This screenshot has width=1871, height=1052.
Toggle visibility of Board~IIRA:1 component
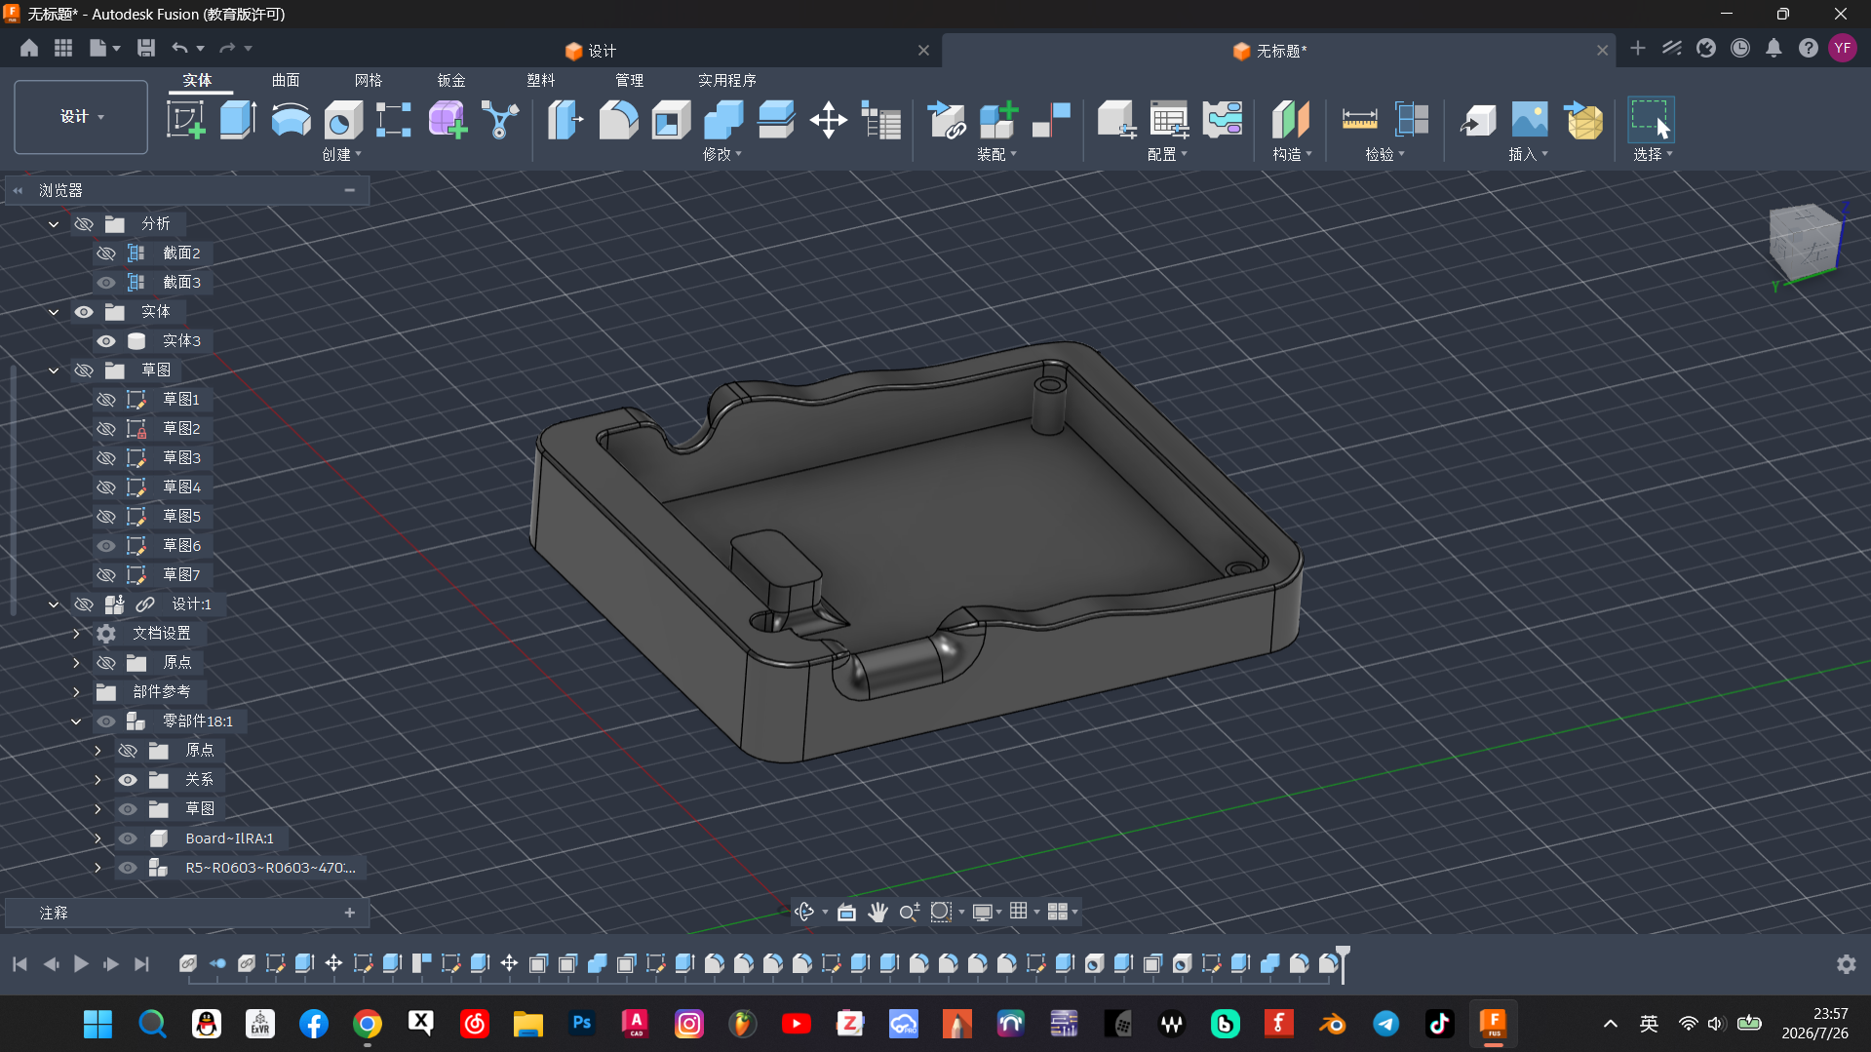(x=128, y=838)
